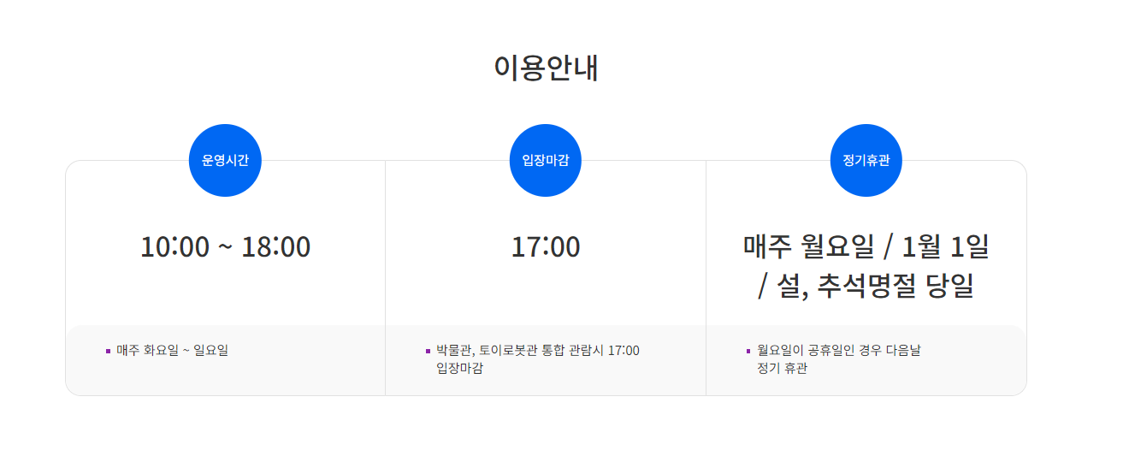This screenshot has height=456, width=1129.
Task: Click the 운영시간 blue circle badge
Action: tap(225, 160)
